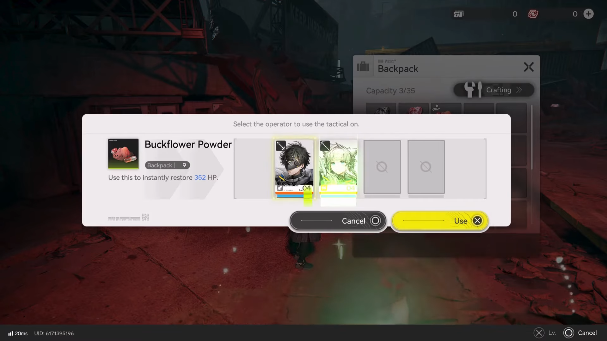607x341 pixels.
Task: Use the Buckflower Powder item
Action: tap(440, 221)
